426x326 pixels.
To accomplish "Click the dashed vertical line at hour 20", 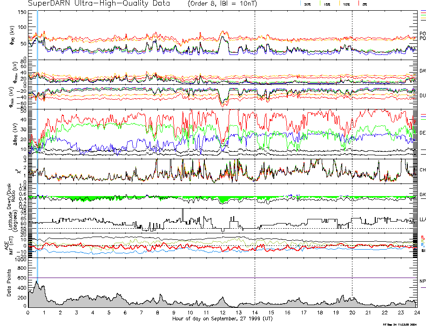I will click(352, 140).
